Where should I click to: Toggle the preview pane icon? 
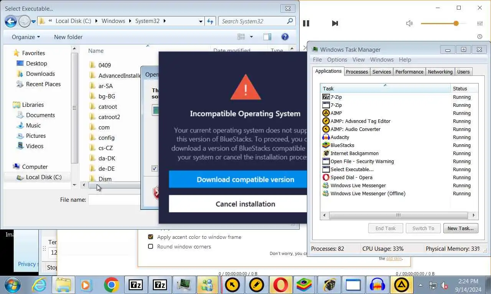click(x=267, y=37)
